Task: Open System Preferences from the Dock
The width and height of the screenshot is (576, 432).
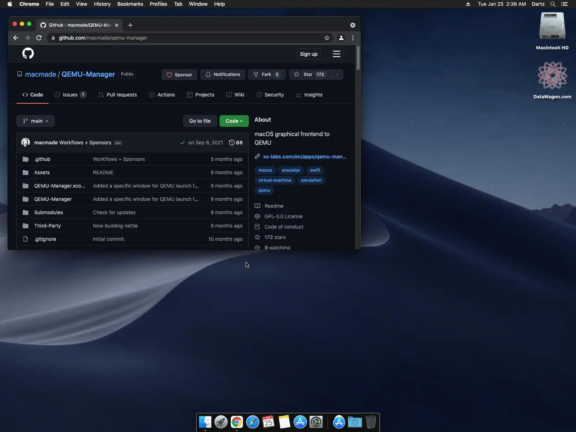Action: click(x=316, y=422)
